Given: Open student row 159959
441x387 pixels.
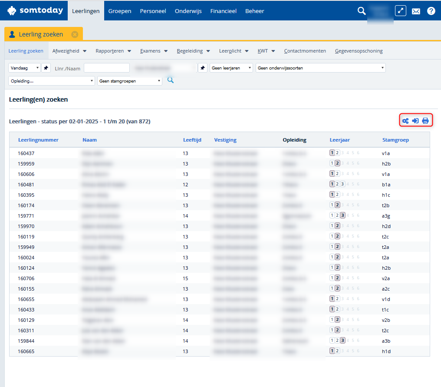Looking at the screenshot, I should coord(219,163).
